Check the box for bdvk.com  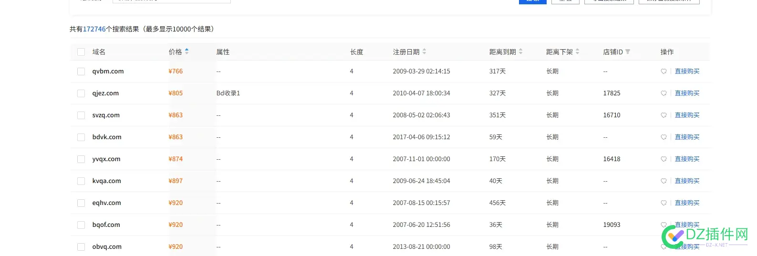[x=81, y=137]
